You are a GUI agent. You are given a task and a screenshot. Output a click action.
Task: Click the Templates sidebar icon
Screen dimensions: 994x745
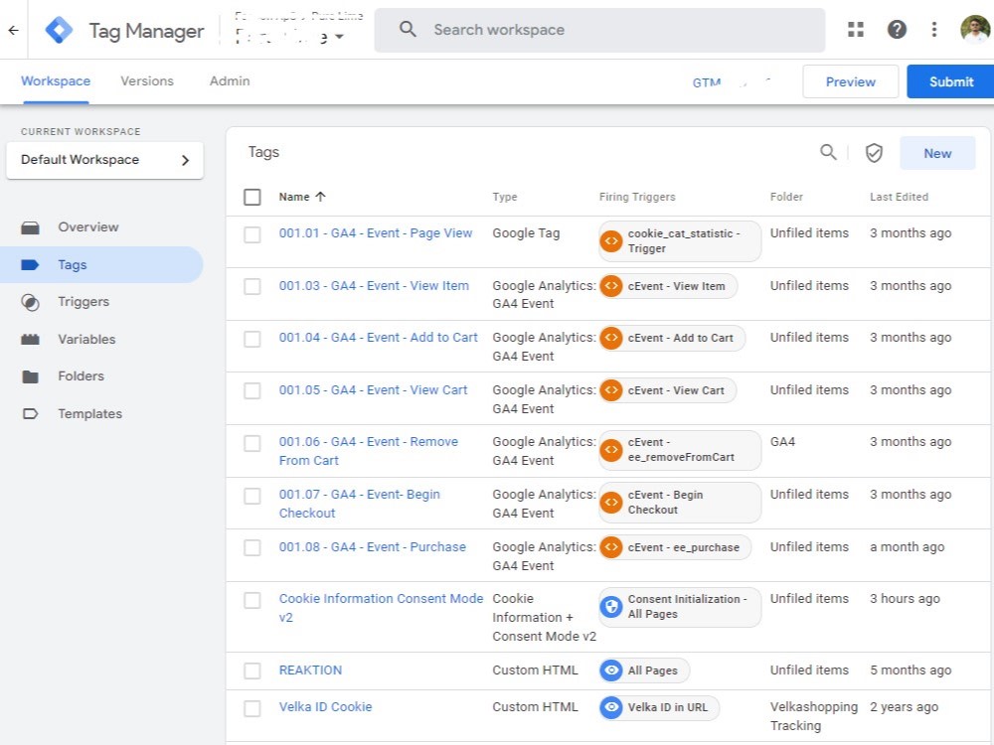(30, 413)
